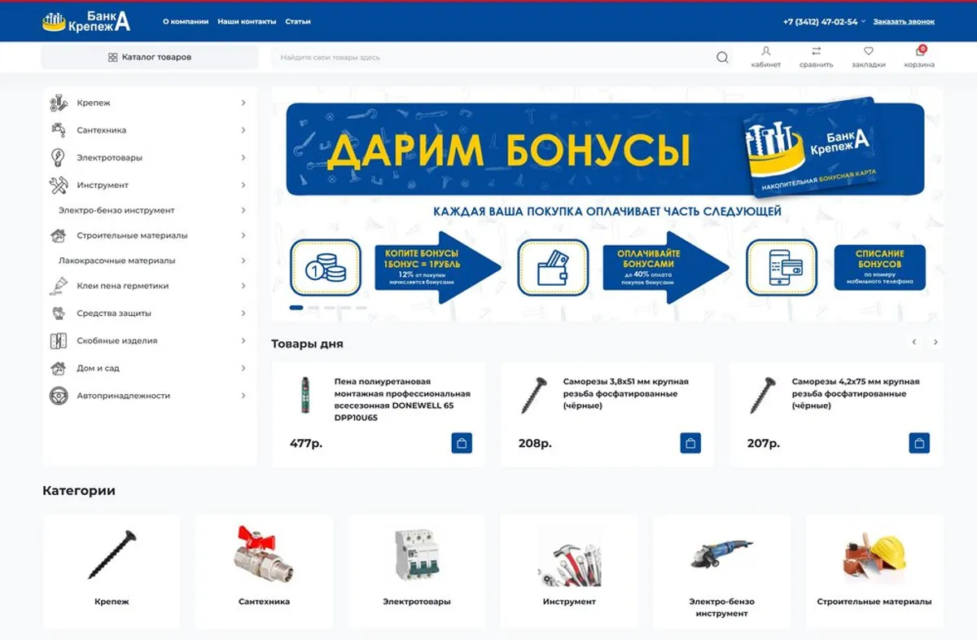The width and height of the screenshot is (977, 640).
Task: Expand the Строительные материалы arrow
Action: click(x=243, y=235)
